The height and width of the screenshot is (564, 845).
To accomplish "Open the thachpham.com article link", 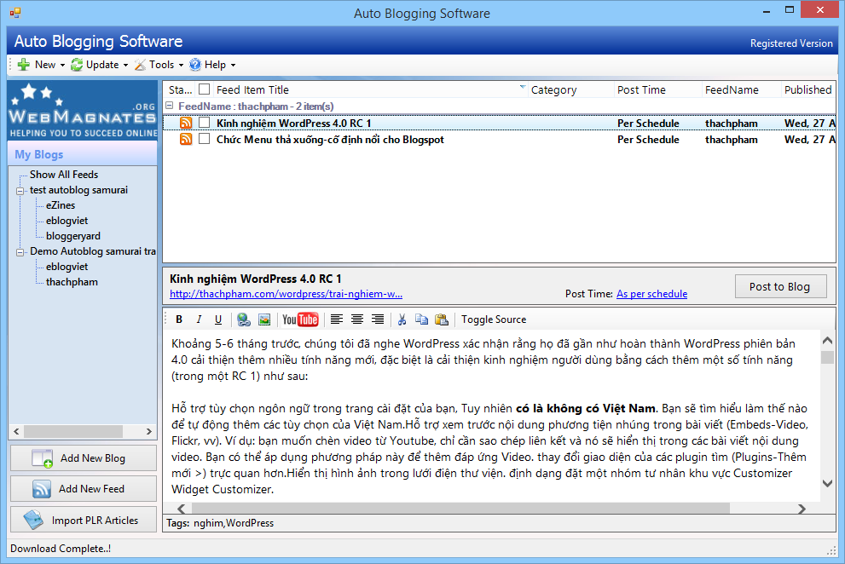I will click(286, 294).
